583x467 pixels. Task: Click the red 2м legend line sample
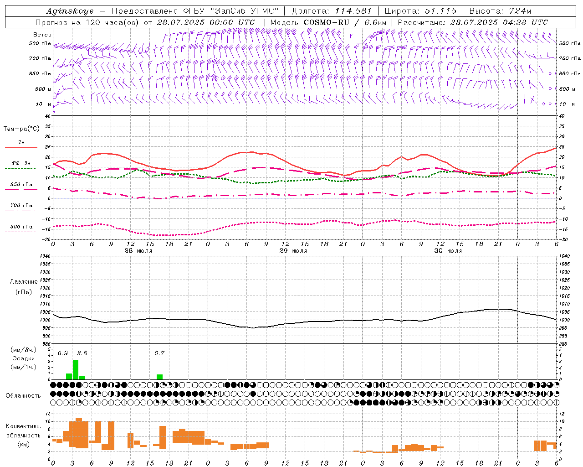(21, 147)
